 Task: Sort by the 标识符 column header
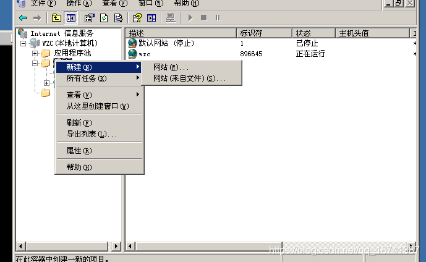(x=265, y=33)
